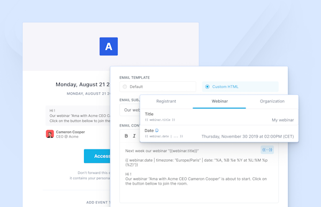Click the "CEO @ Acme" text

pos(67,137)
